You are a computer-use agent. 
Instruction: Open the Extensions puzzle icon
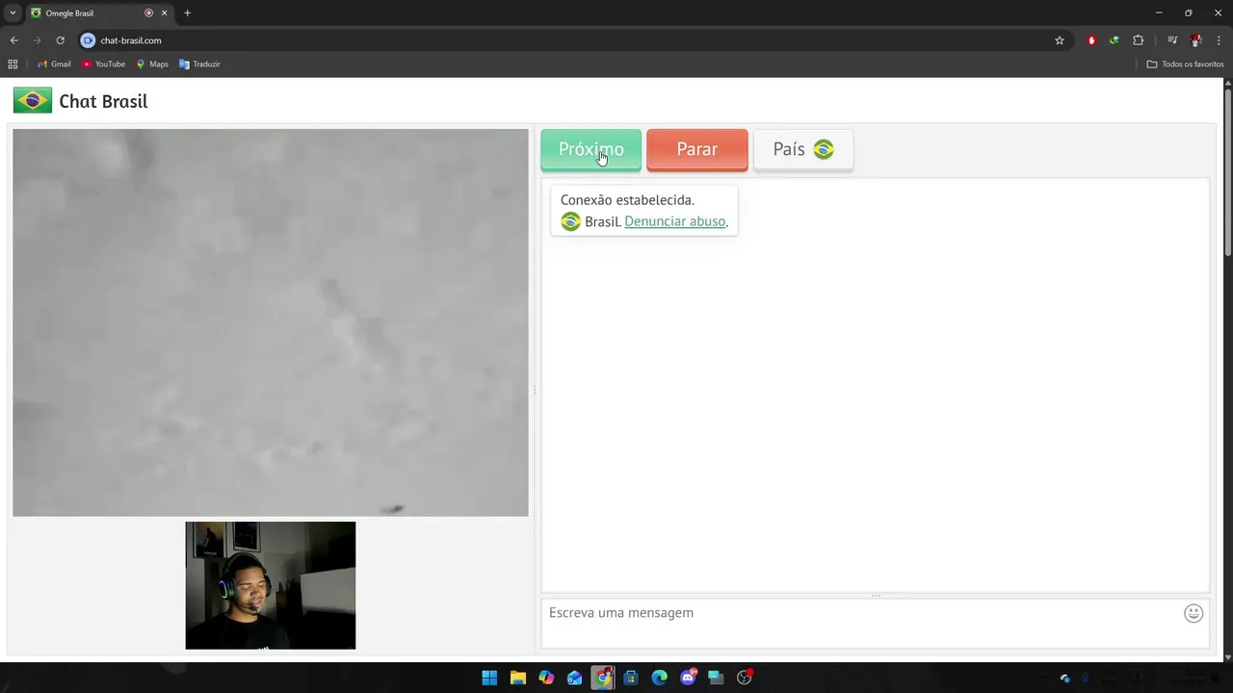click(1138, 40)
